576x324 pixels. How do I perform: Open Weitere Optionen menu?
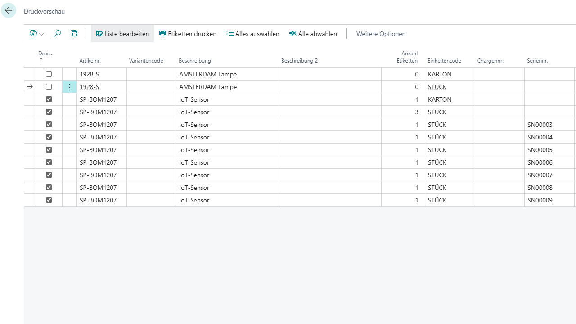tap(381, 34)
